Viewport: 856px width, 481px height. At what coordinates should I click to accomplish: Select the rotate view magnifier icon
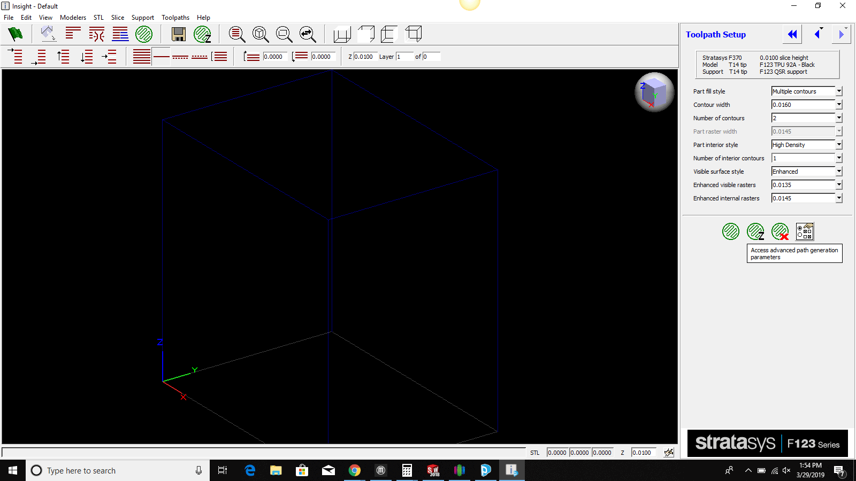(308, 34)
